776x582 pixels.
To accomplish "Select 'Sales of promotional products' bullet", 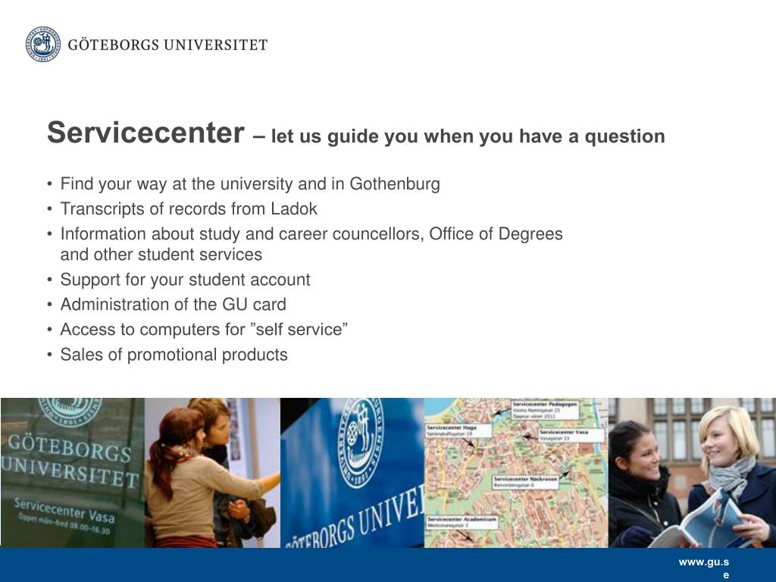I will click(174, 355).
